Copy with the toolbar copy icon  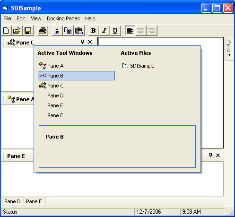point(68,31)
